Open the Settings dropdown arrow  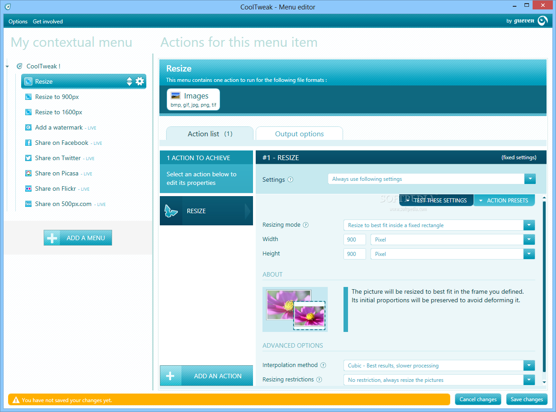point(530,179)
